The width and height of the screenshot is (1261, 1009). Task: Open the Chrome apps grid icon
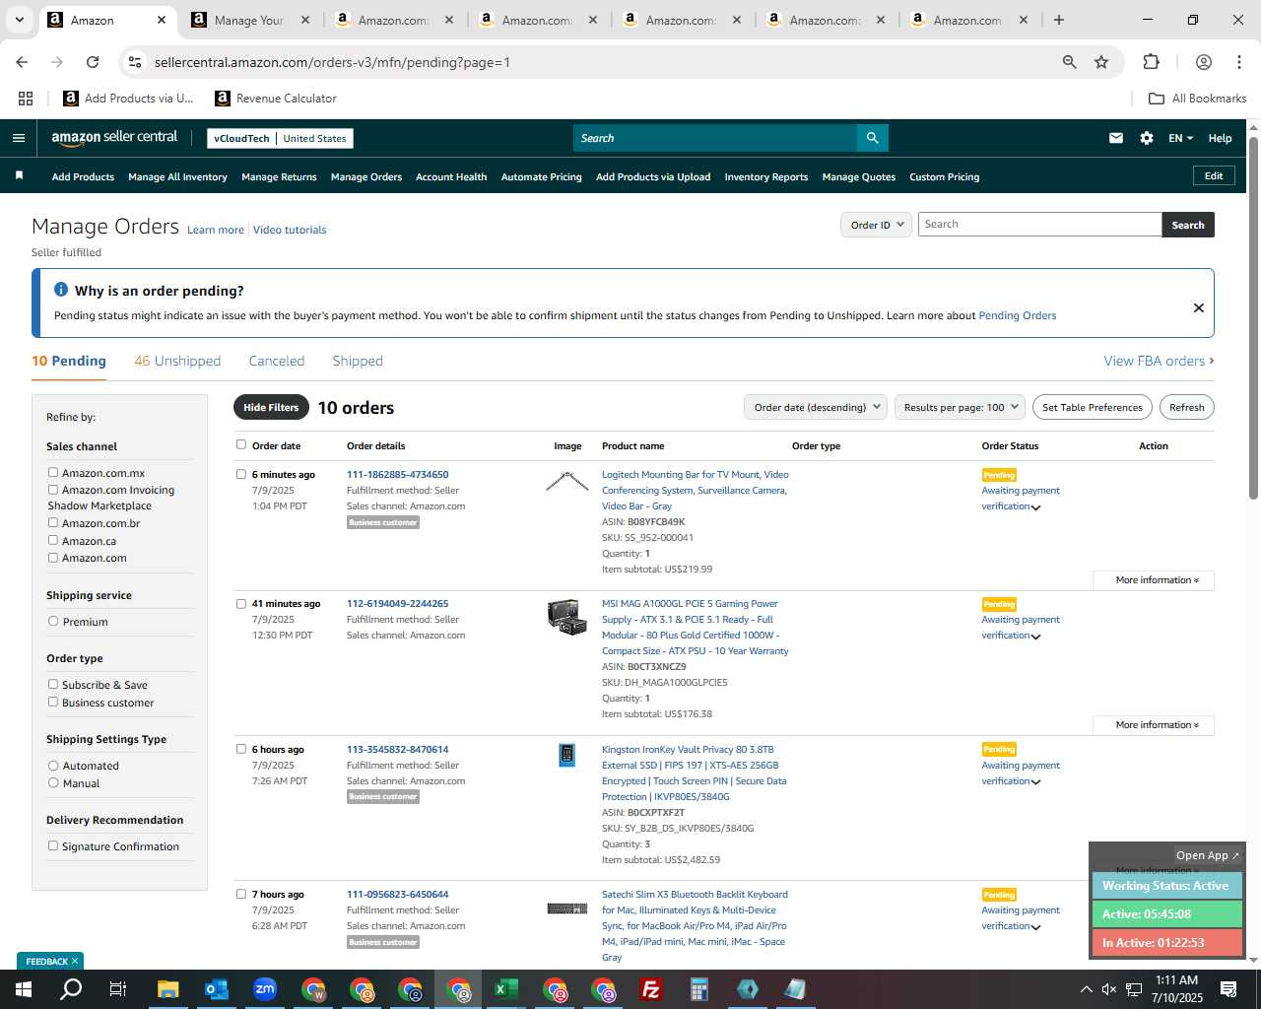click(26, 99)
